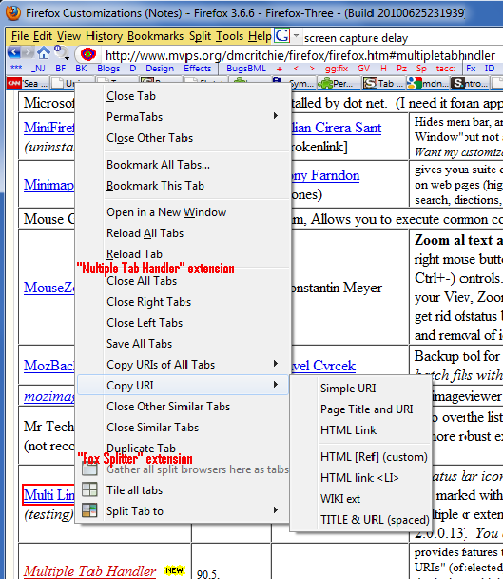
Task: Click the URL address bar field
Action: 302,55
